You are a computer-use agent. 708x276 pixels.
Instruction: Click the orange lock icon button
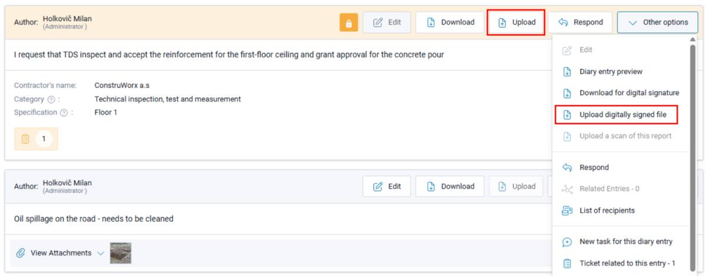pos(349,22)
